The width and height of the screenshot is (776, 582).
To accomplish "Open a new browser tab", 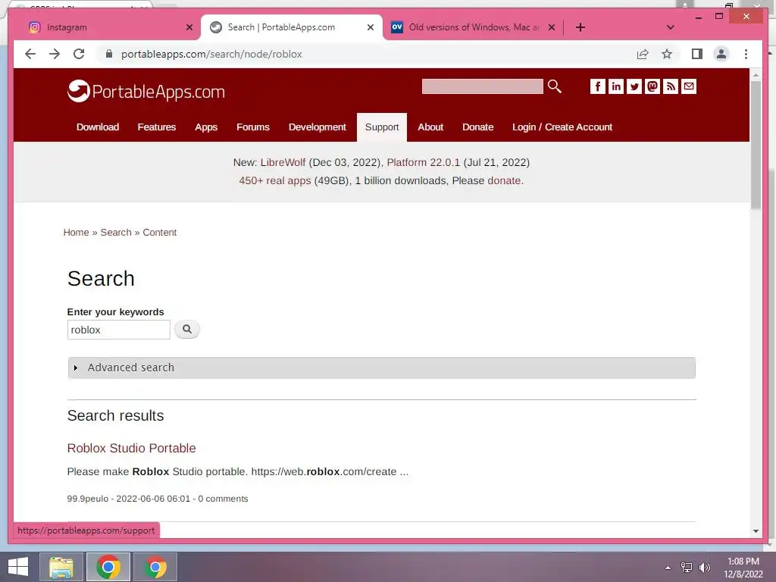I will [580, 27].
